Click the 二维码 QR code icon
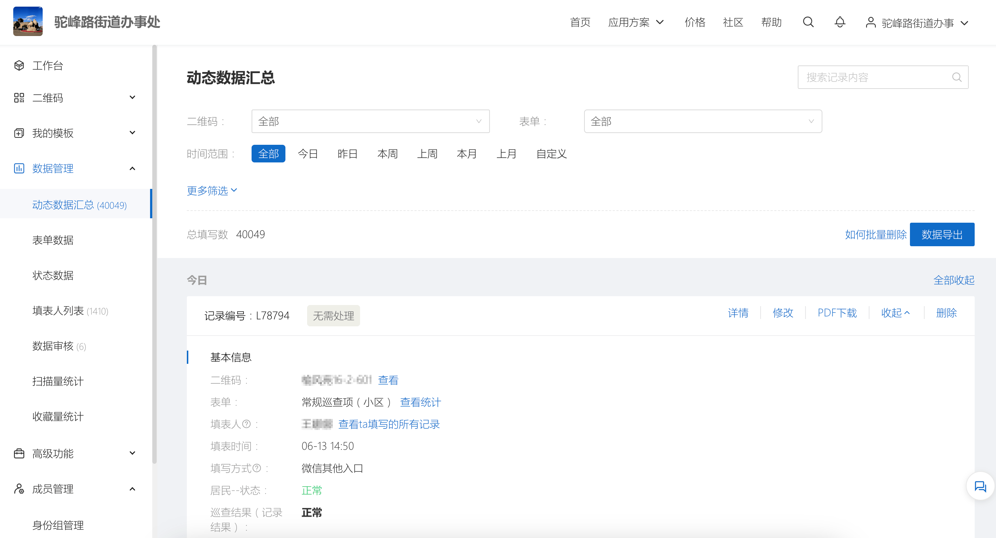This screenshot has width=996, height=538. click(x=19, y=98)
